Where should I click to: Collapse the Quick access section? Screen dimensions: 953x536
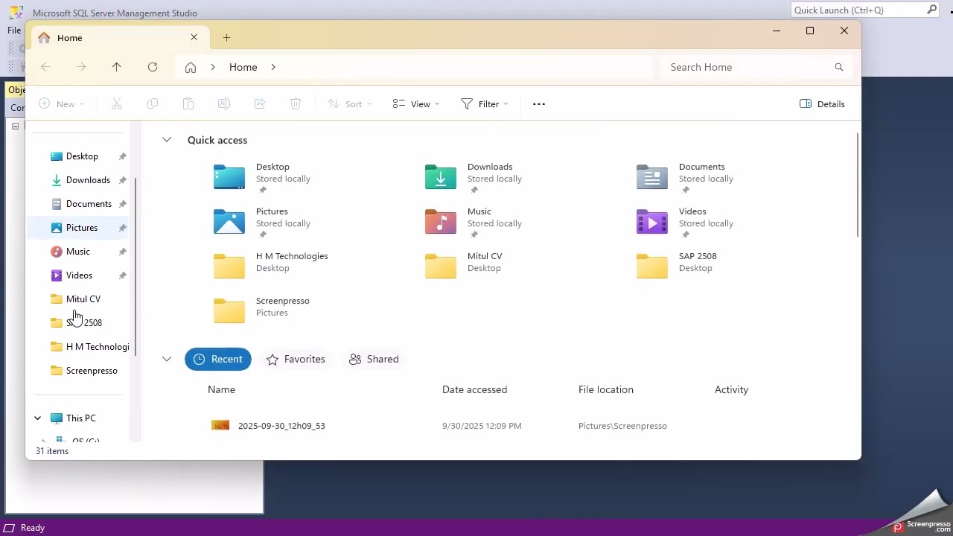[167, 140]
